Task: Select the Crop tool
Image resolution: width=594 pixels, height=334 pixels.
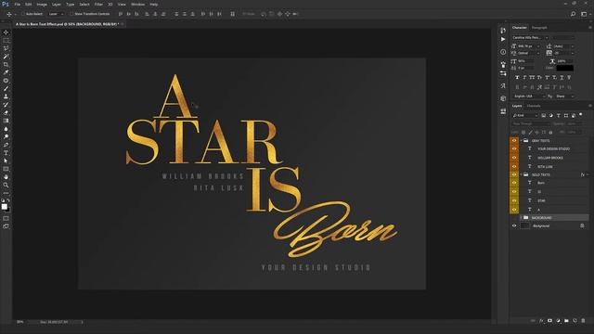Action: 6,64
